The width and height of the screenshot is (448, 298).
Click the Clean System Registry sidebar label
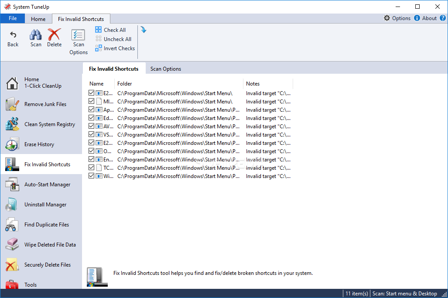coord(50,124)
